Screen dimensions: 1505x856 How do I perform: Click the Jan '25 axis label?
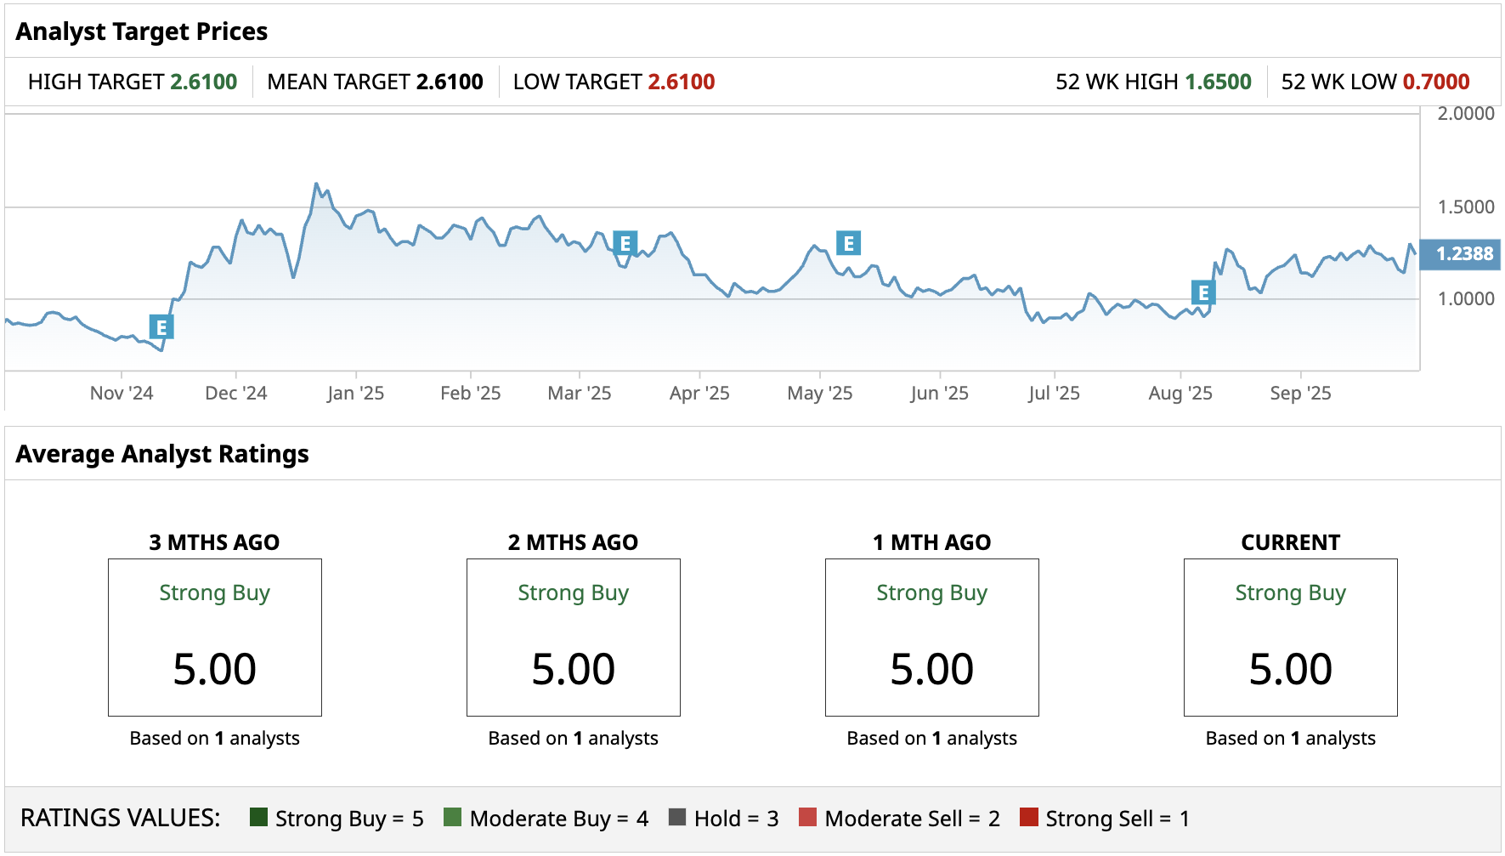(x=355, y=393)
